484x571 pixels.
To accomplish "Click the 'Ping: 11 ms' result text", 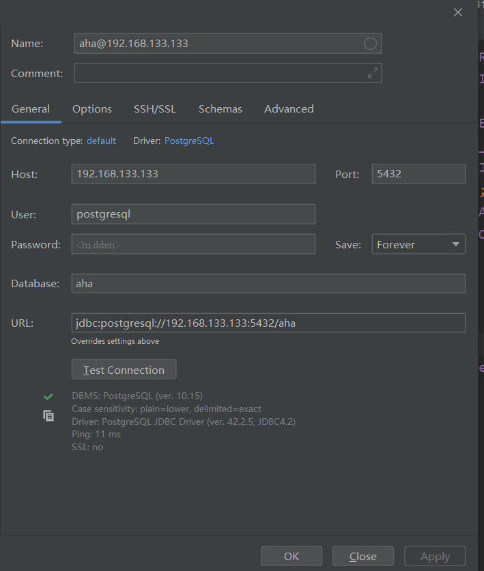I will pyautogui.click(x=96, y=434).
